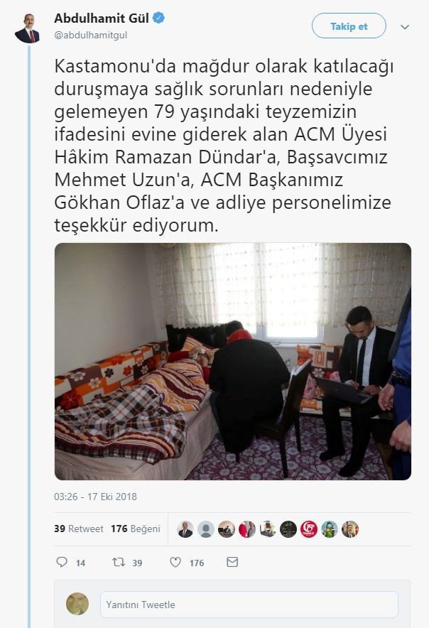
Task: Open the tweet timestamp 03:26 - 17 Eki 2018
Action: click(95, 497)
